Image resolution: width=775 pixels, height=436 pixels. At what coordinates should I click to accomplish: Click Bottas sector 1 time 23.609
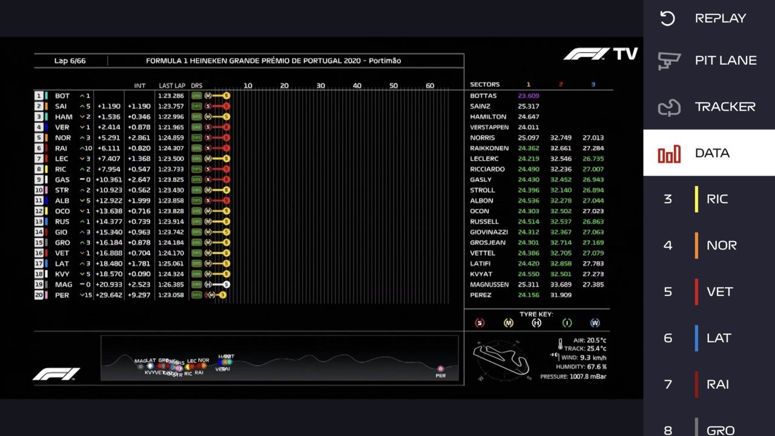(529, 96)
